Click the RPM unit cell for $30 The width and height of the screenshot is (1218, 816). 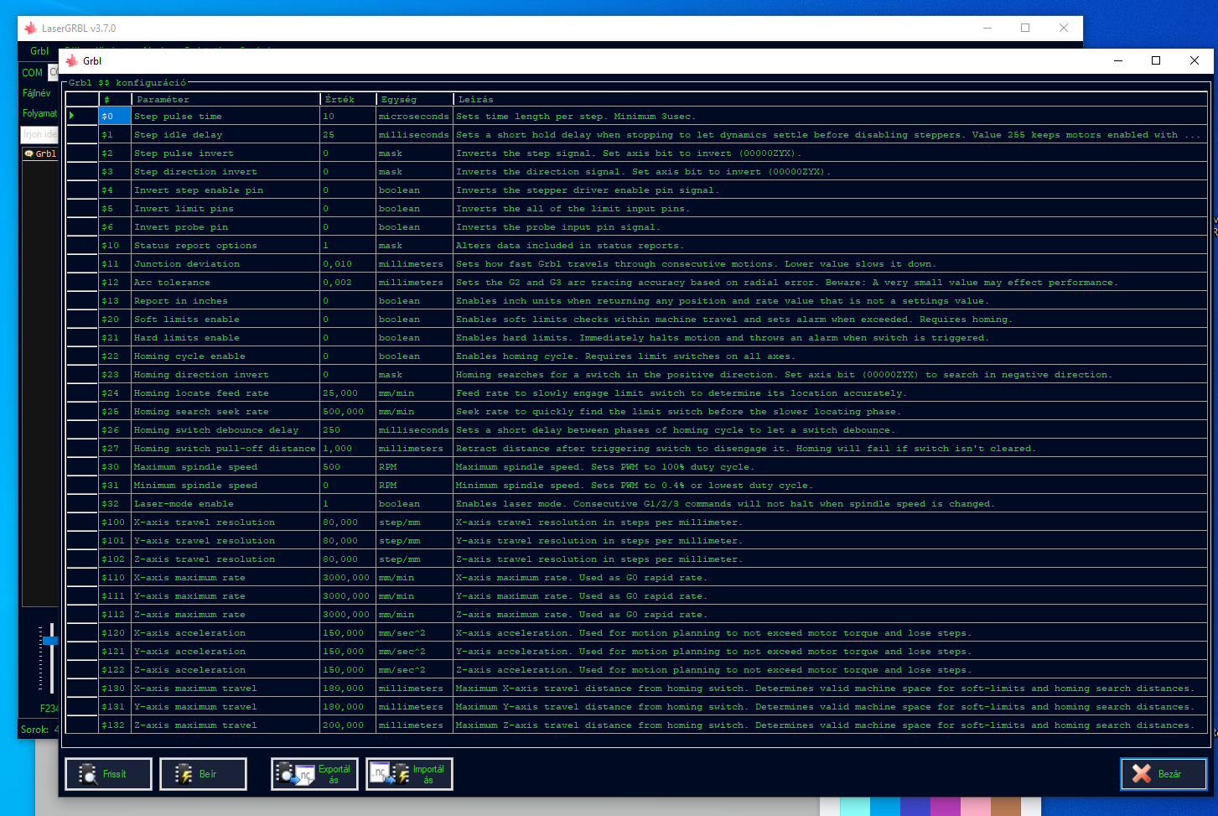point(414,467)
